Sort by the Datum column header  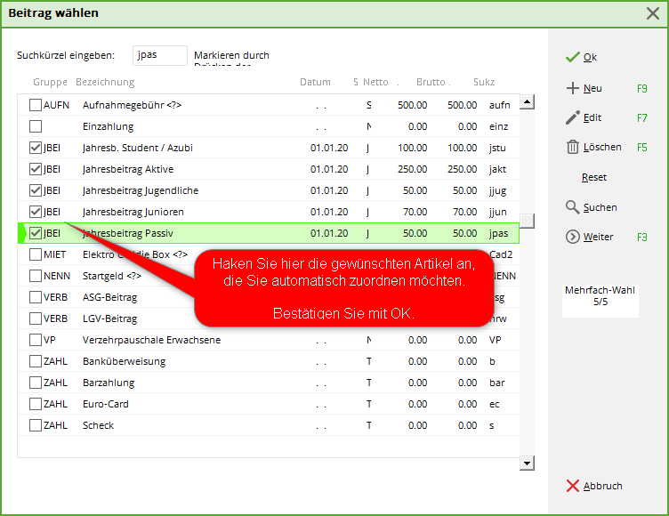click(x=315, y=82)
